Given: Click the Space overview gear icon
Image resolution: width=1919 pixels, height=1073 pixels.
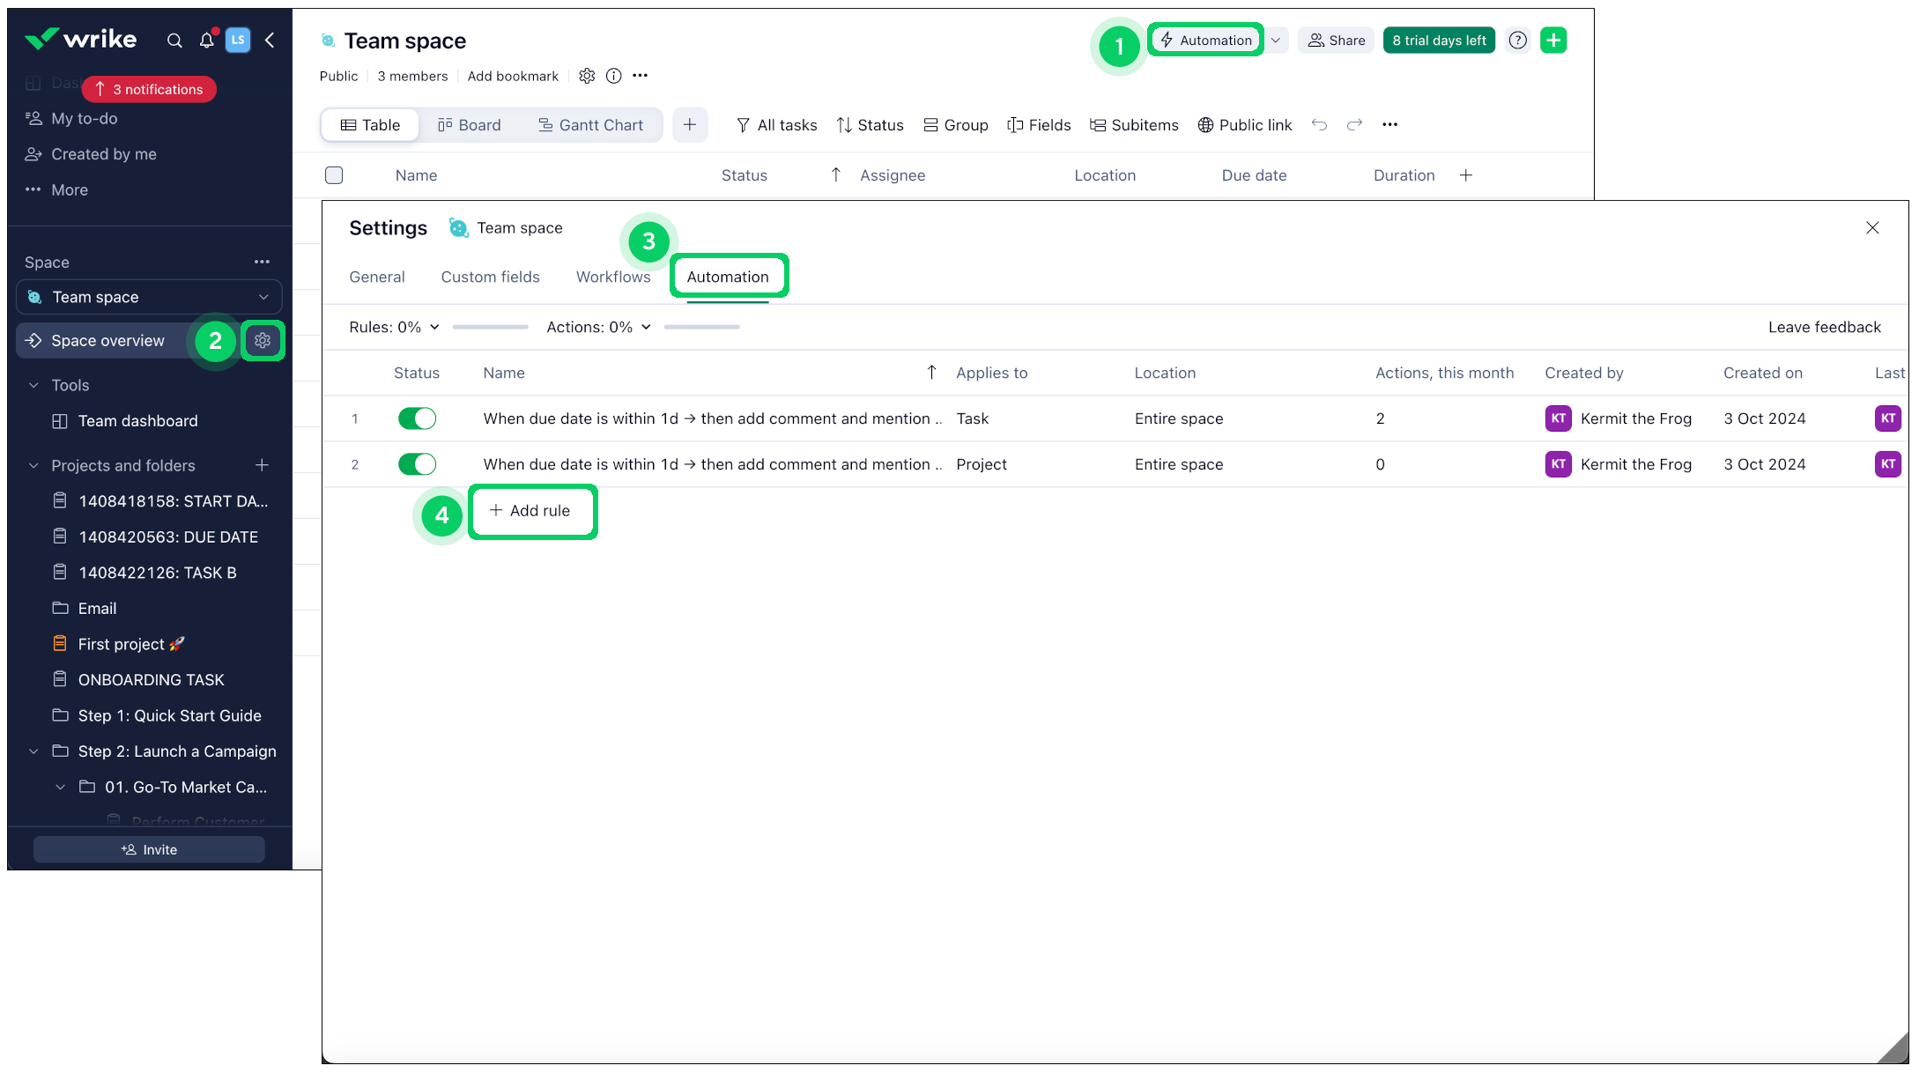Looking at the screenshot, I should pos(263,341).
